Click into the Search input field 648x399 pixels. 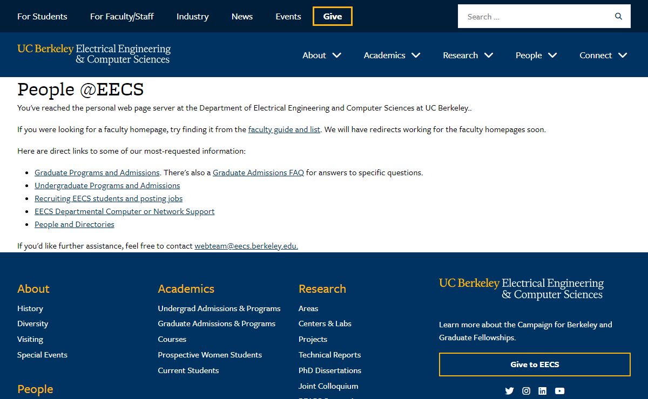click(535, 17)
